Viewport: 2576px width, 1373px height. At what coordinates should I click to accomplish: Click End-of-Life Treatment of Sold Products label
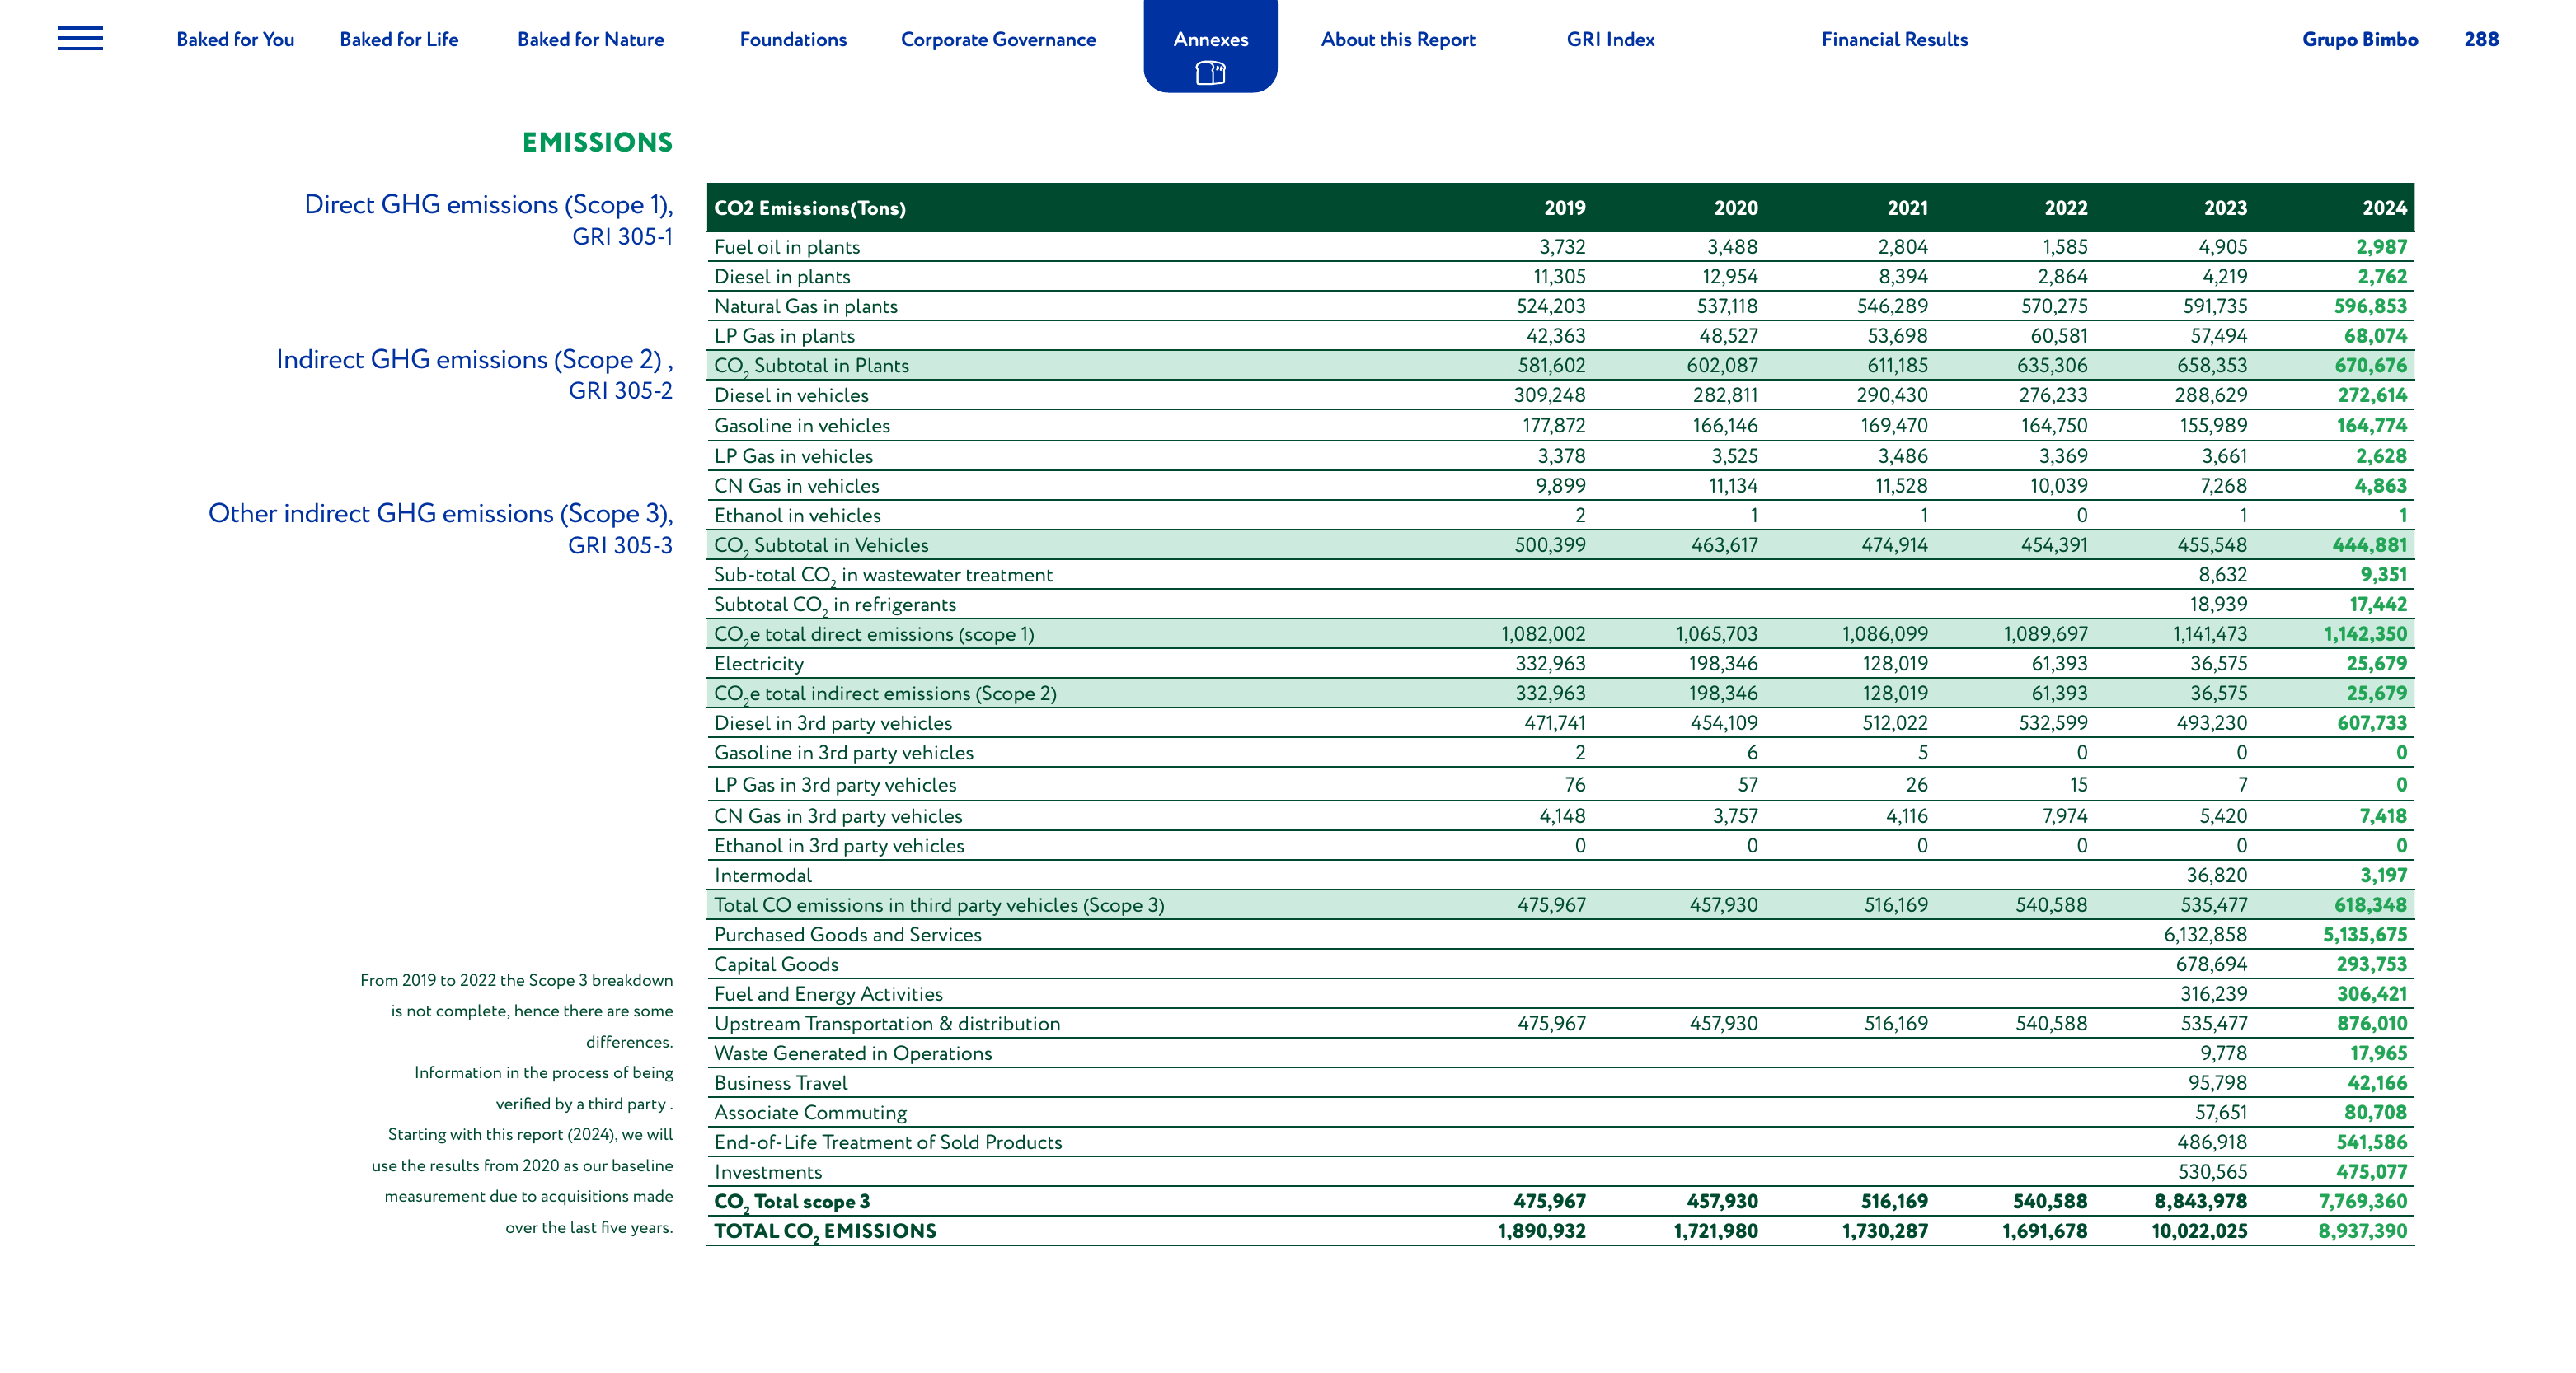click(888, 1142)
